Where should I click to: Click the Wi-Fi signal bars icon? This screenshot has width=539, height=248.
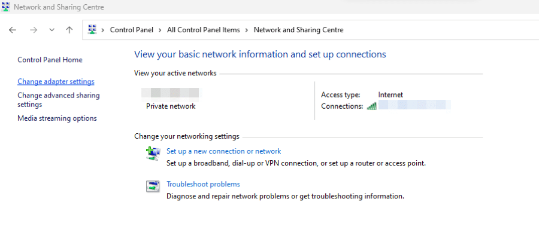(x=371, y=106)
